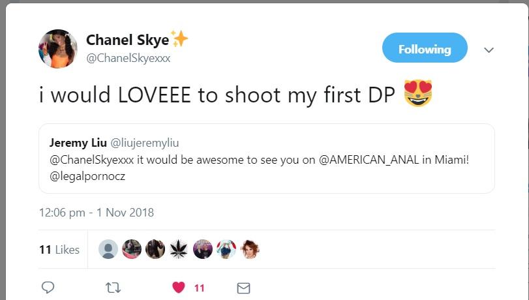This screenshot has height=300, width=529.
Task: Retweet this tweet using the retweet icon
Action: coord(113,288)
